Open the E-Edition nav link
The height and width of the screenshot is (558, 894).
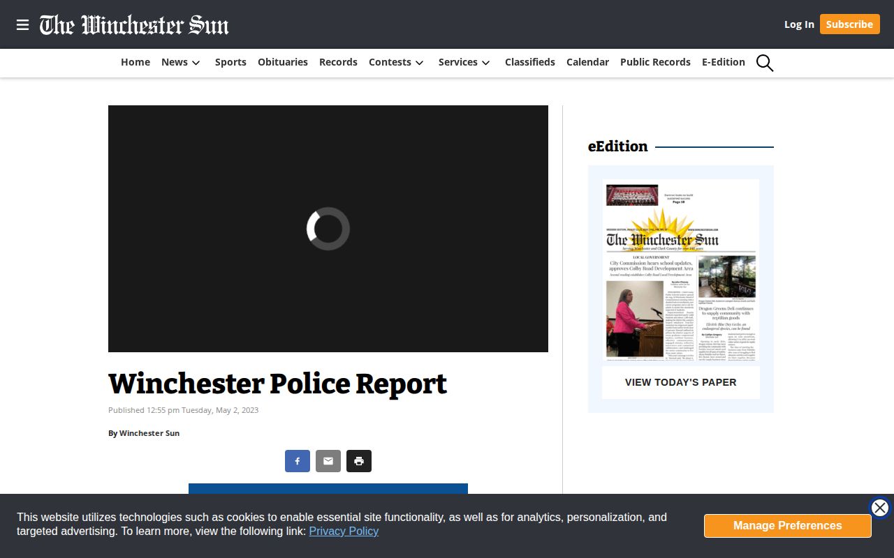[724, 62]
